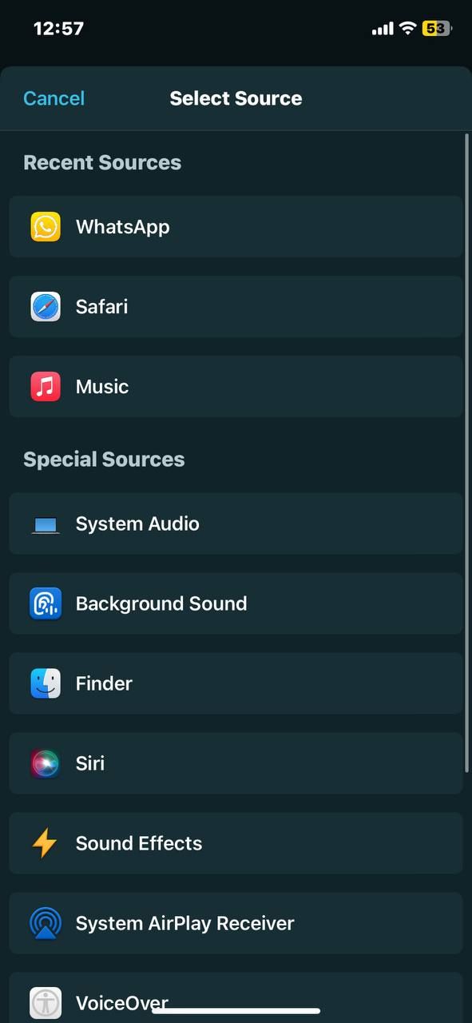Select the System Audio source

236,523
